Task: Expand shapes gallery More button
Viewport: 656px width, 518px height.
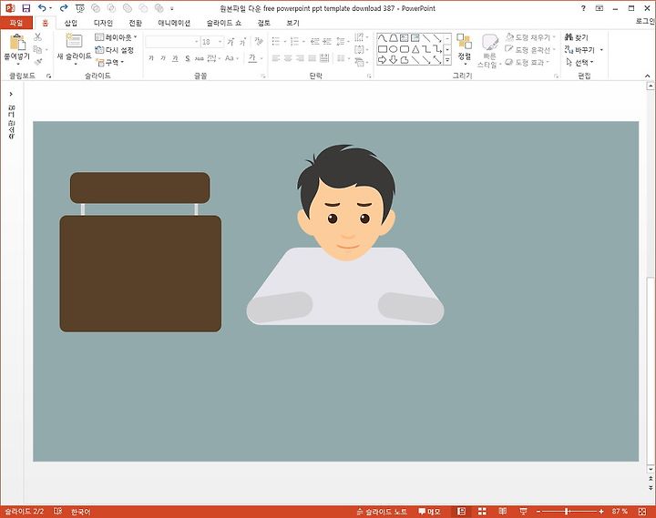Action: [447, 61]
